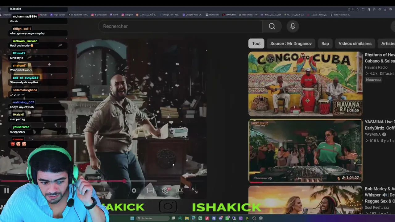This screenshot has height=222, width=395.
Task: Open WhatsApp from the taskbar
Action: tap(227, 218)
